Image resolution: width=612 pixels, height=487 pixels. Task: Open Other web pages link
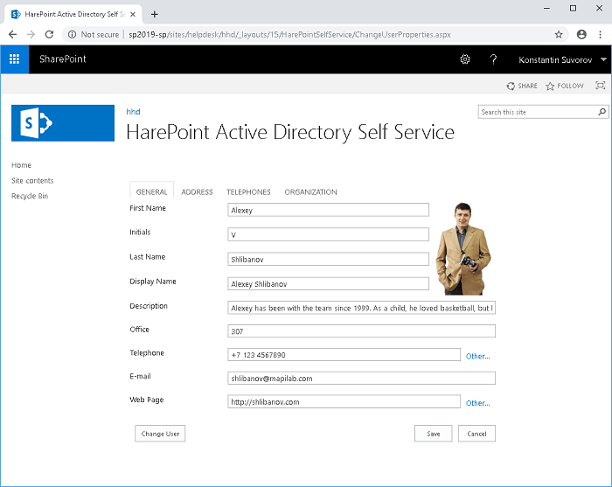[477, 403]
